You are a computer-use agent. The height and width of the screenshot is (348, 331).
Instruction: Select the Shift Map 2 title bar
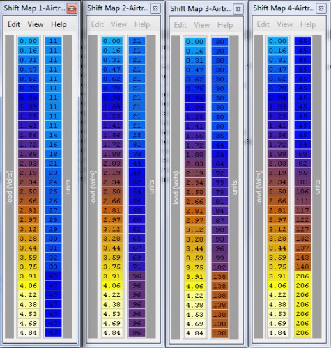118,8
